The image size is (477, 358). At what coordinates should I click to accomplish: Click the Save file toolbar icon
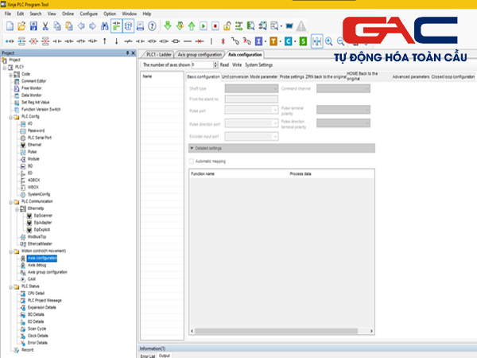click(33, 26)
